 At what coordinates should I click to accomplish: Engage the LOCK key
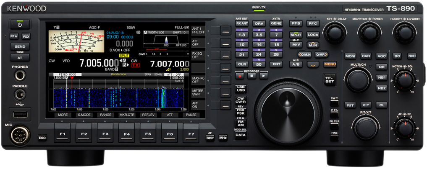pyautogui.click(x=313, y=35)
